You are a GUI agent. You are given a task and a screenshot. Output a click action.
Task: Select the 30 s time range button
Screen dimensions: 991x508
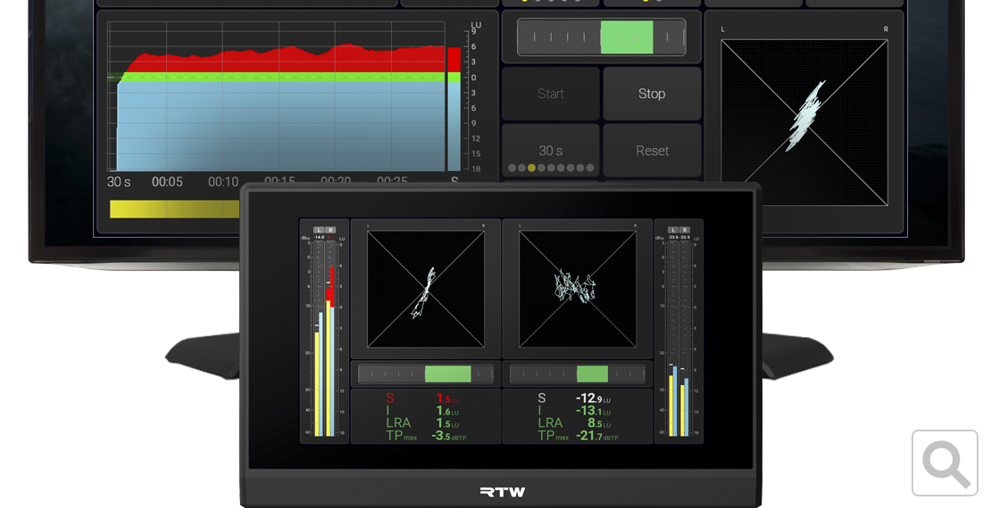pyautogui.click(x=551, y=151)
